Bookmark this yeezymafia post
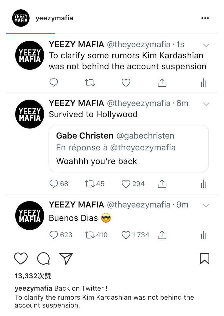Screen dimensions: 224x316 (204, 258)
